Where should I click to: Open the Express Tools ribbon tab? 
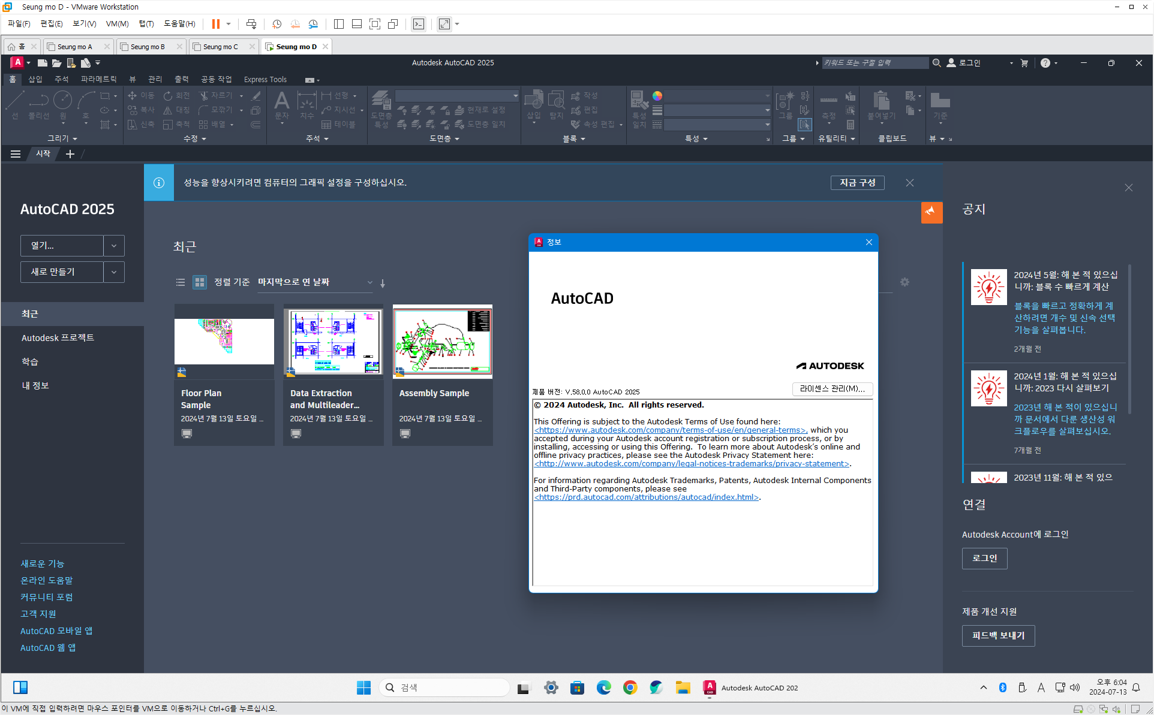pyautogui.click(x=265, y=79)
